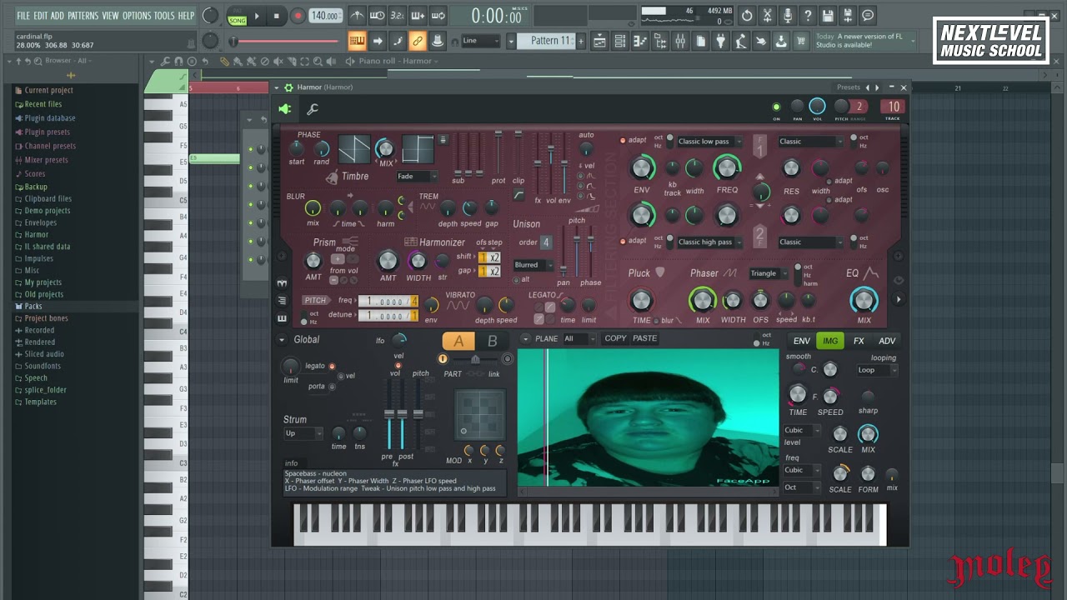The width and height of the screenshot is (1067, 600).
Task: Click the help question mark icon
Action: pos(808,16)
